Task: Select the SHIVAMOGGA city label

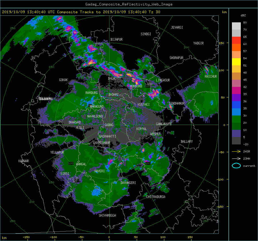Action: pos(107,215)
